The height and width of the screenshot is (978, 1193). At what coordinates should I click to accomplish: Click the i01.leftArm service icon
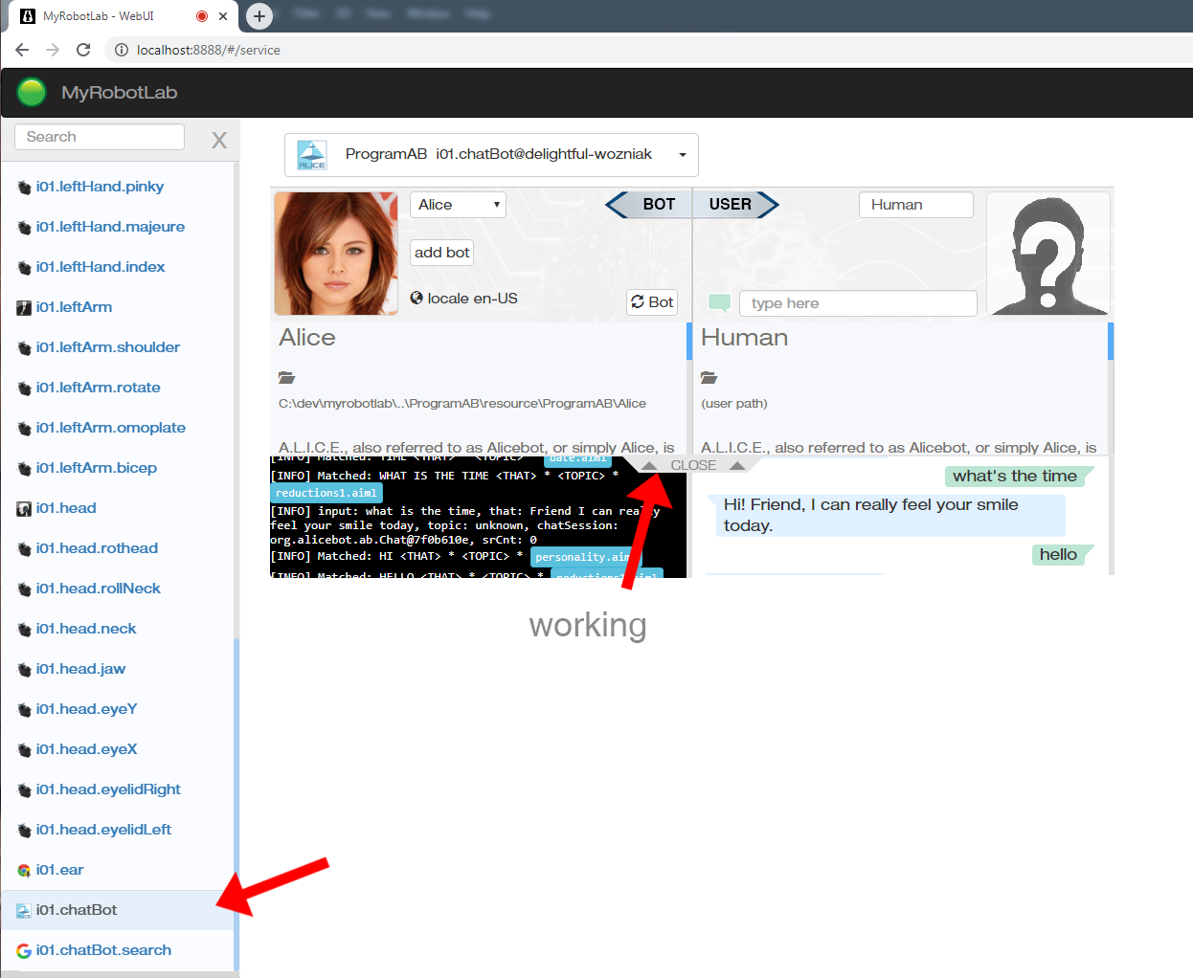tap(24, 308)
